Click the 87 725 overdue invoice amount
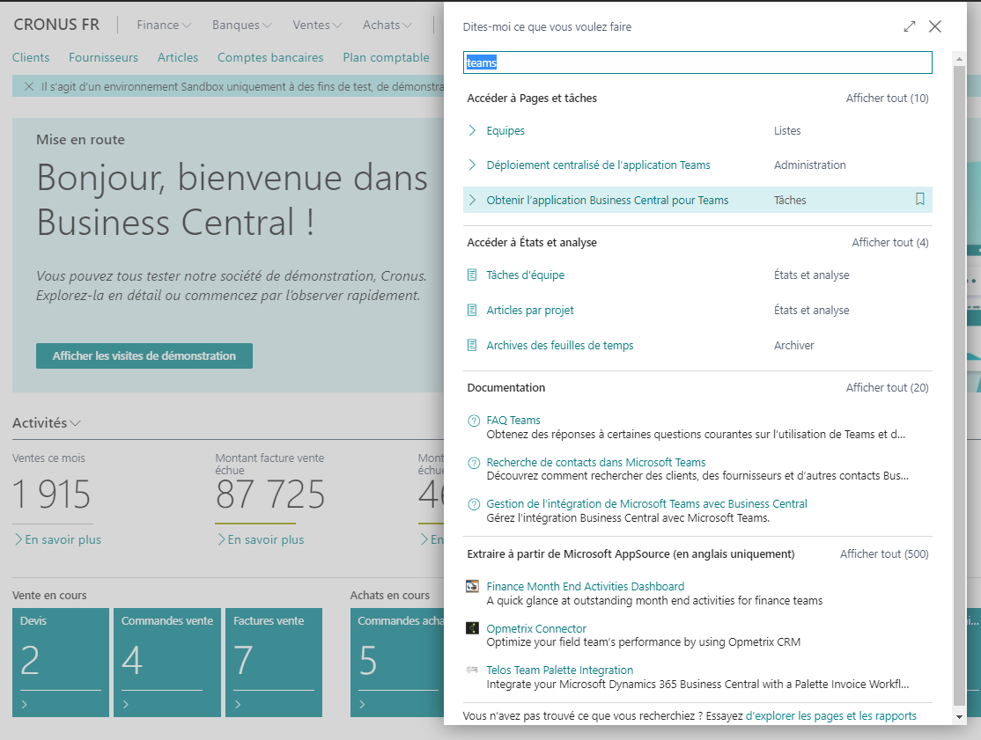Viewport: 981px width, 740px height. [270, 494]
